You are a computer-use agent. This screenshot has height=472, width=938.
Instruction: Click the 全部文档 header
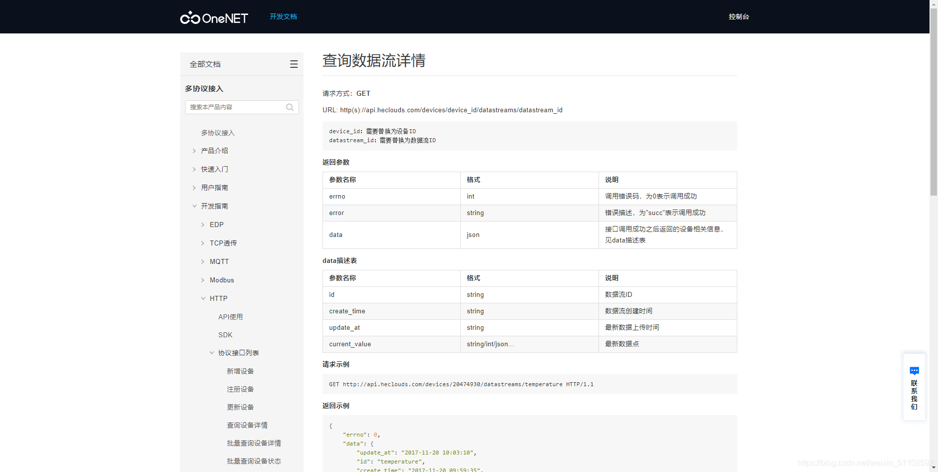pos(205,64)
